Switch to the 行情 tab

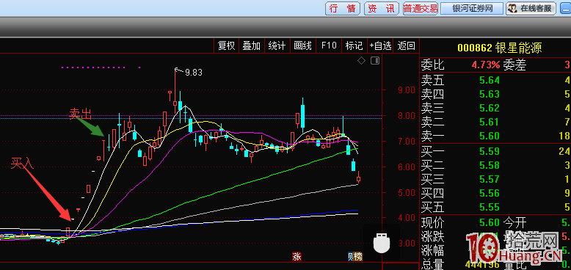coord(343,8)
